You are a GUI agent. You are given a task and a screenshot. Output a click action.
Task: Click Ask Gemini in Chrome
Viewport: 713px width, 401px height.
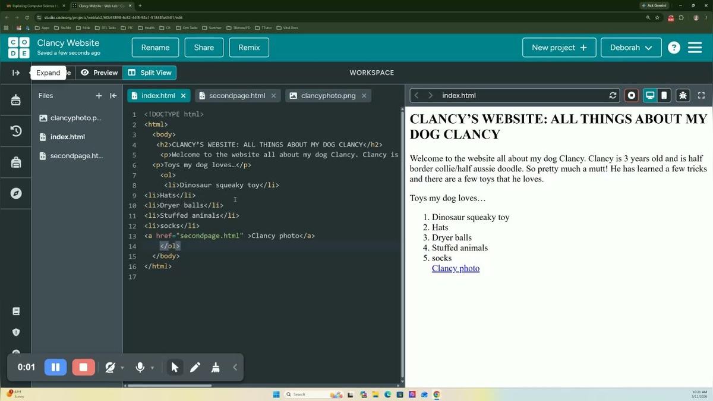[654, 5]
